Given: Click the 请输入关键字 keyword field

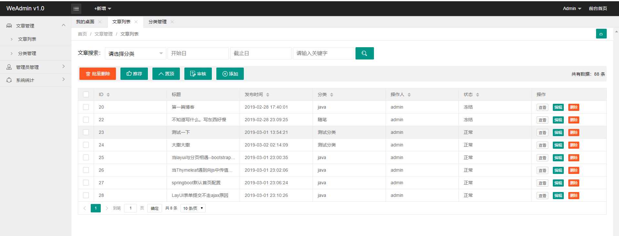Looking at the screenshot, I should pyautogui.click(x=324, y=53).
